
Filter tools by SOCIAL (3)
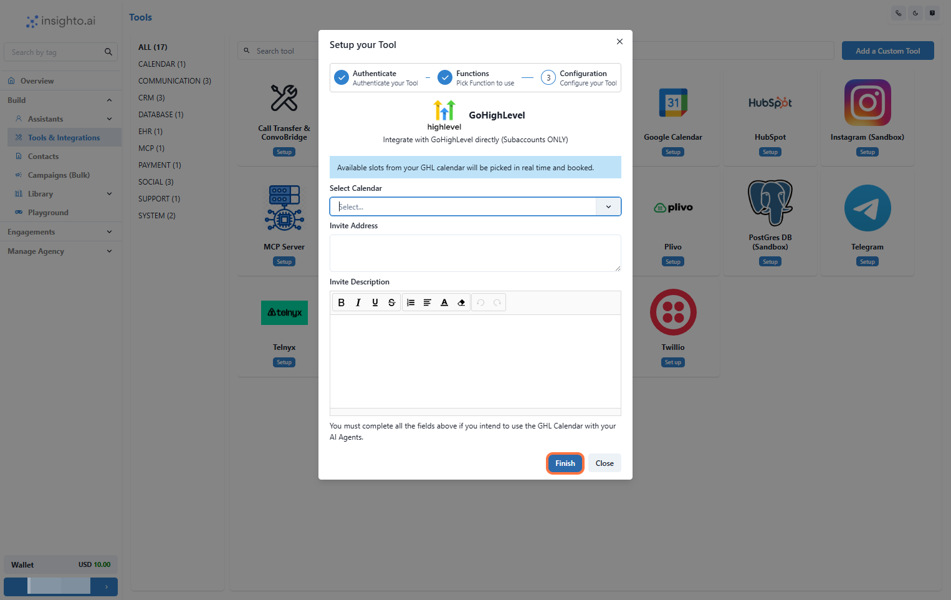point(156,182)
